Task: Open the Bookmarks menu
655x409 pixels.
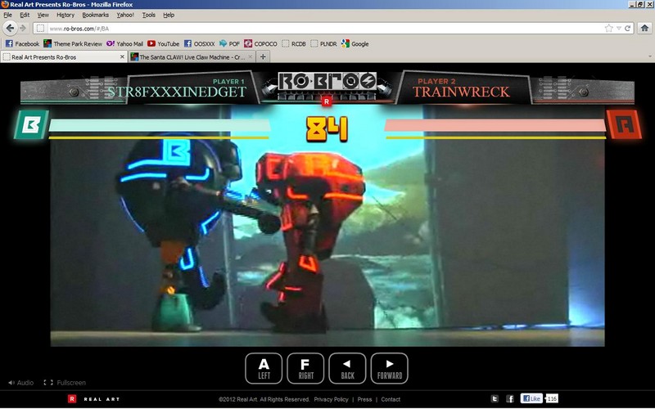Action: point(95,15)
